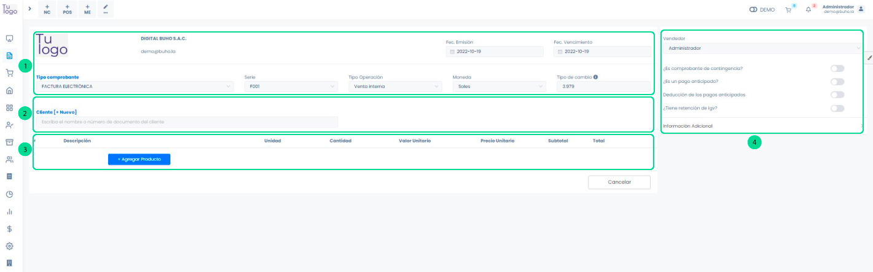
Task: Open the pie chart reports sidebar icon
Action: tap(9, 194)
